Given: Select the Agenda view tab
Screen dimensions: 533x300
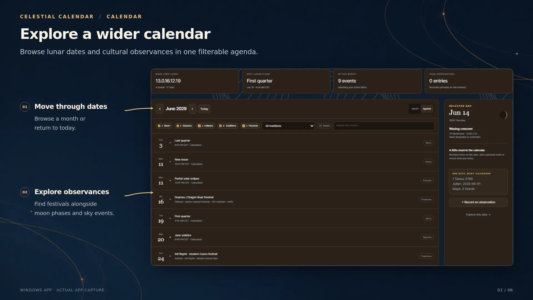Looking at the screenshot, I should tap(427, 109).
